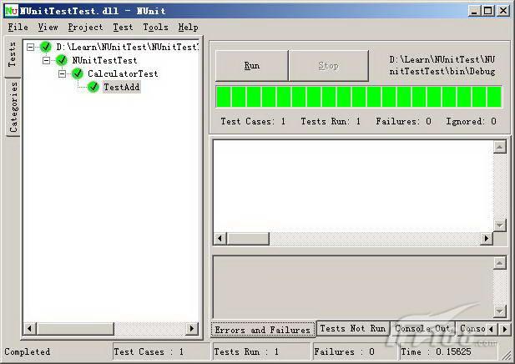Select the CalculatorTest tree item

click(123, 73)
